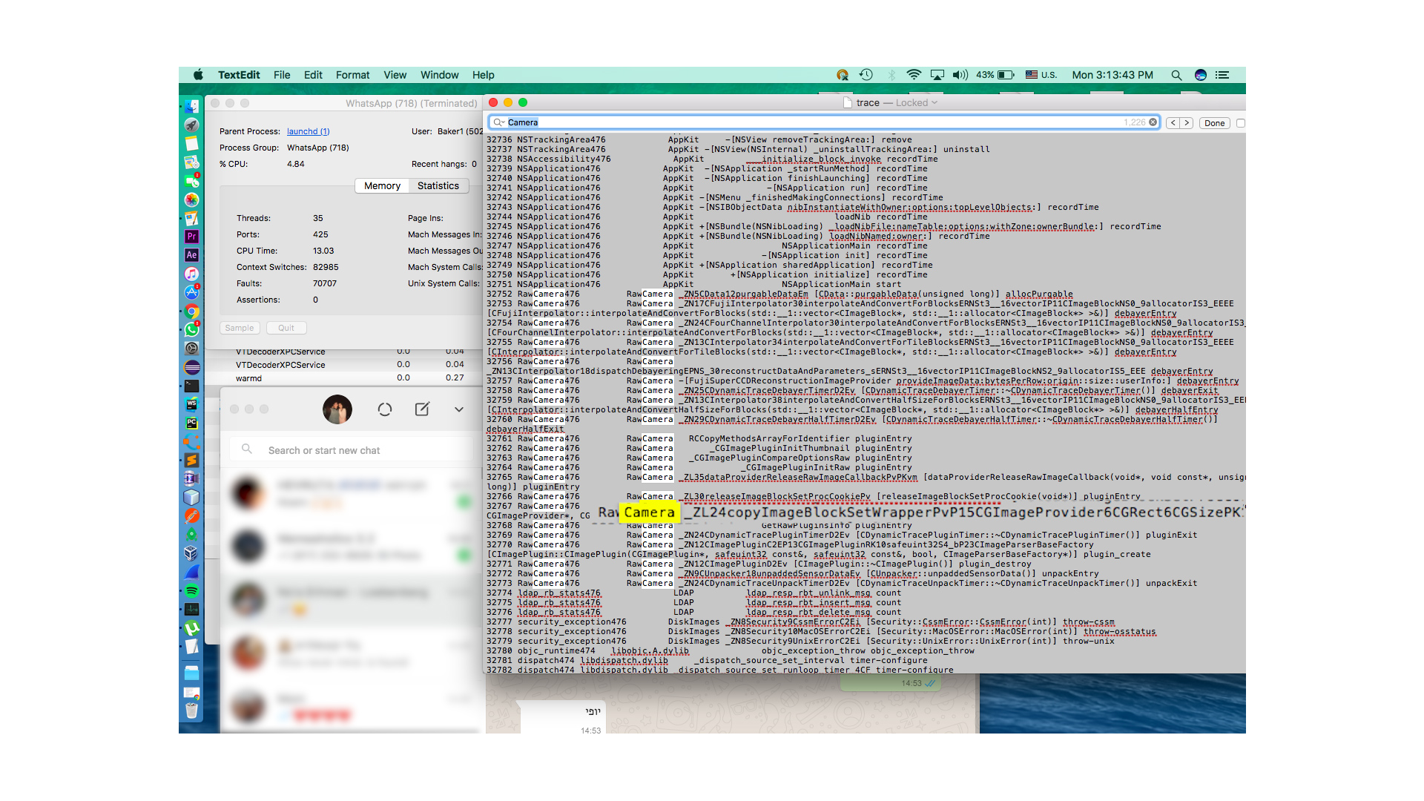Expand trace Locked title dropdown
Image resolution: width=1424 pixels, height=801 pixels.
point(934,103)
